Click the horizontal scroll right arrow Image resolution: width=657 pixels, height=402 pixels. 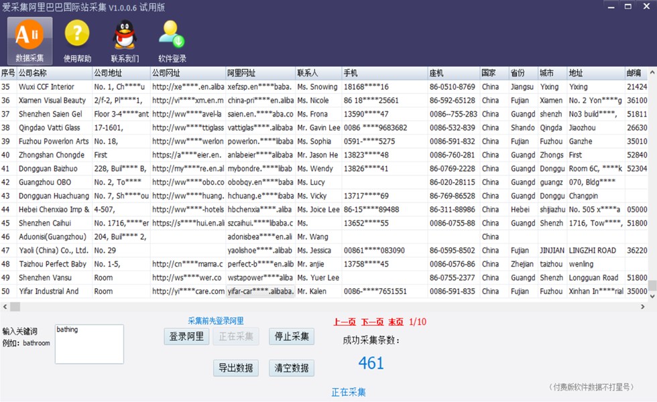click(642, 307)
